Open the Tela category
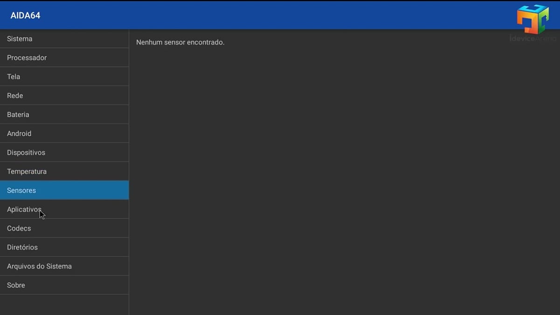Screen dimensions: 560x315 pyautogui.click(x=64, y=77)
